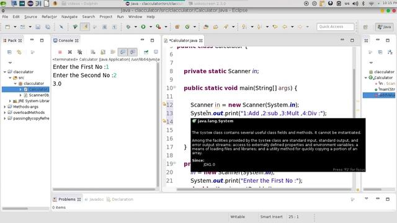Click the Open Task folder icon

(216, 27)
